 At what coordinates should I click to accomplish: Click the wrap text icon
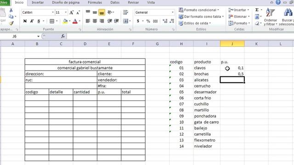click(125, 12)
